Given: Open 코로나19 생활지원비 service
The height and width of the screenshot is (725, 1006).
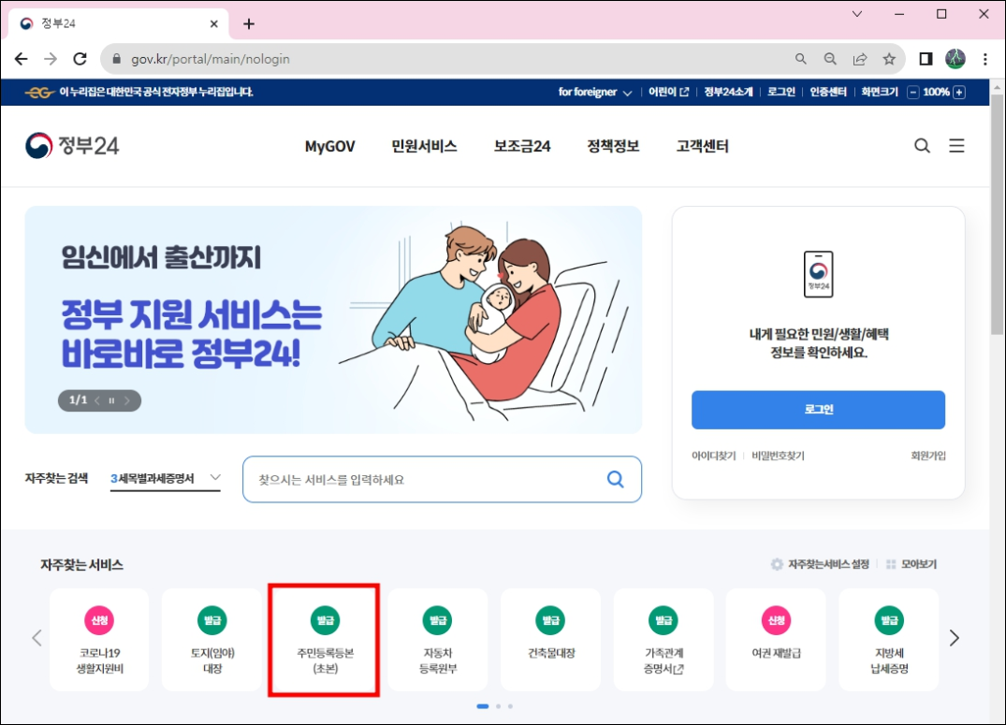Looking at the screenshot, I should point(99,640).
